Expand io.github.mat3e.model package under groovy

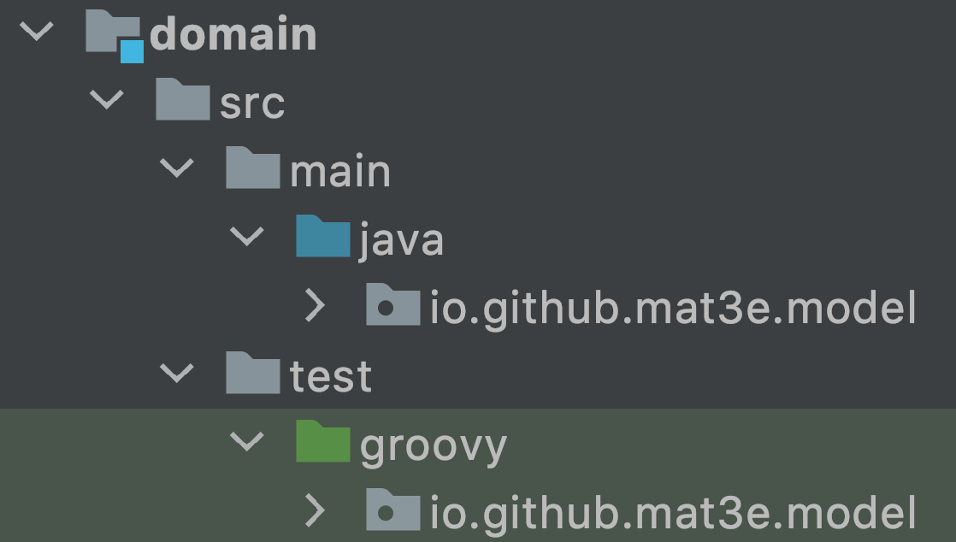(316, 512)
